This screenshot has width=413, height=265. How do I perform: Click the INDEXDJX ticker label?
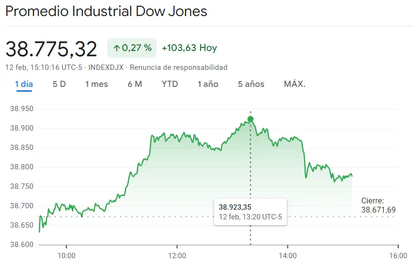click(106, 67)
